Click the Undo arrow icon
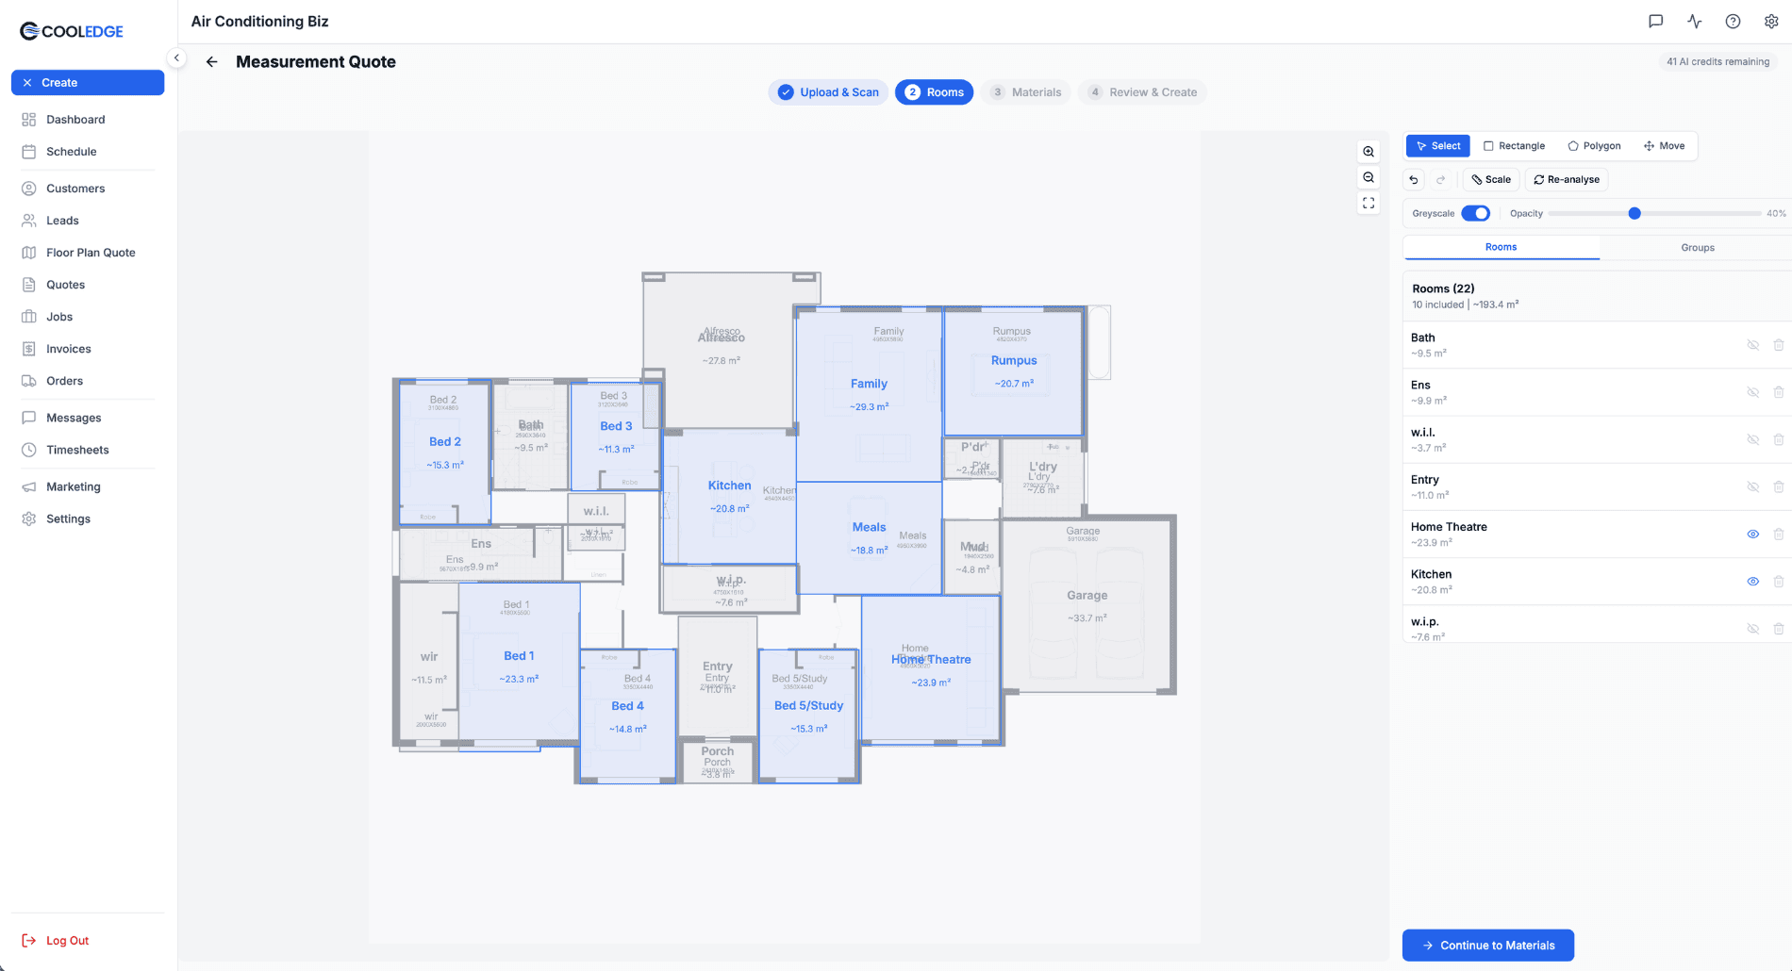Image resolution: width=1792 pixels, height=971 pixels. click(x=1414, y=179)
